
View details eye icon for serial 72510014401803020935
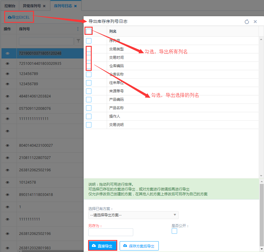(x=8, y=64)
